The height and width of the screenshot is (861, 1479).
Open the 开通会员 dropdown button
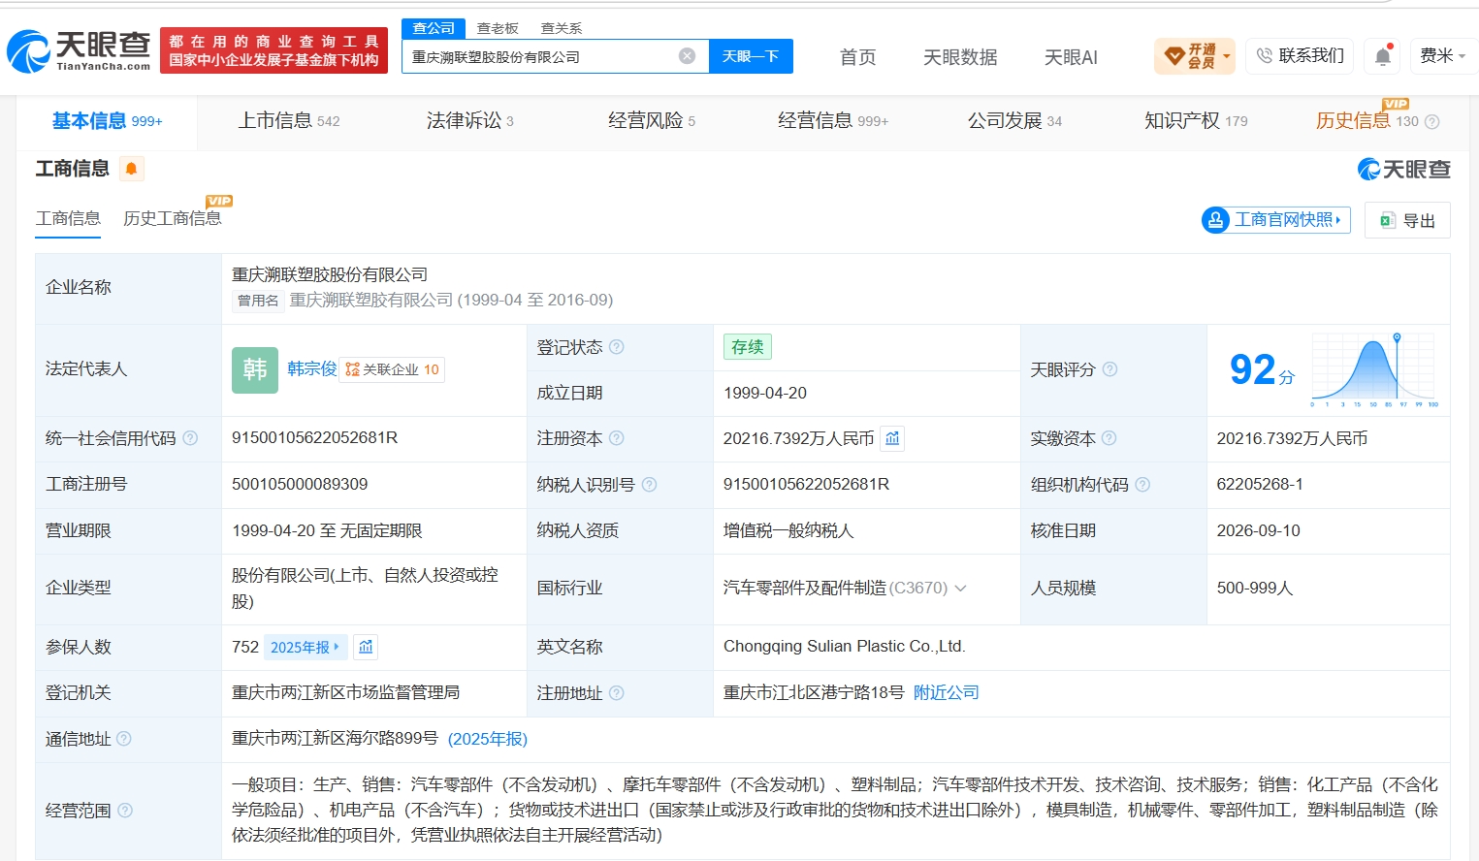coord(1195,56)
